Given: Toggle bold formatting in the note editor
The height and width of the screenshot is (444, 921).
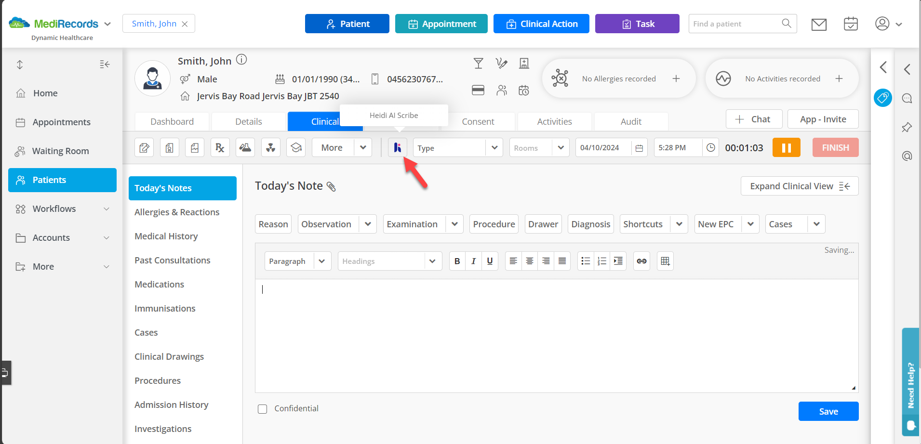Looking at the screenshot, I should pos(457,261).
